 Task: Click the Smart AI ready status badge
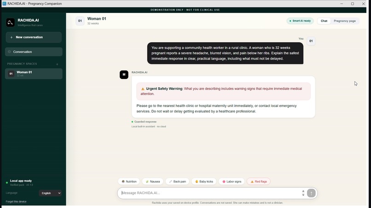click(x=300, y=21)
